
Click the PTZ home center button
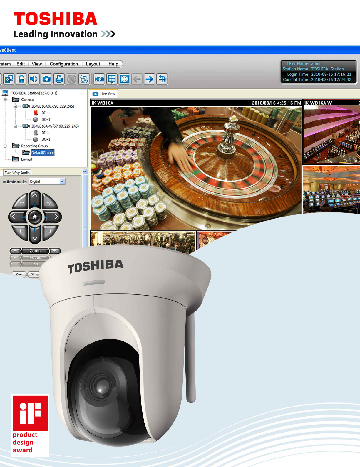pos(35,217)
